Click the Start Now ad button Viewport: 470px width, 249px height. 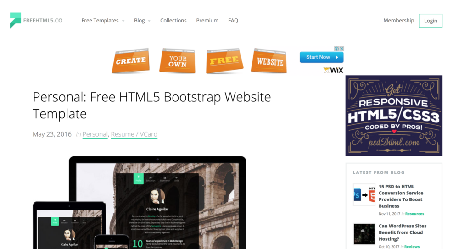(322, 57)
